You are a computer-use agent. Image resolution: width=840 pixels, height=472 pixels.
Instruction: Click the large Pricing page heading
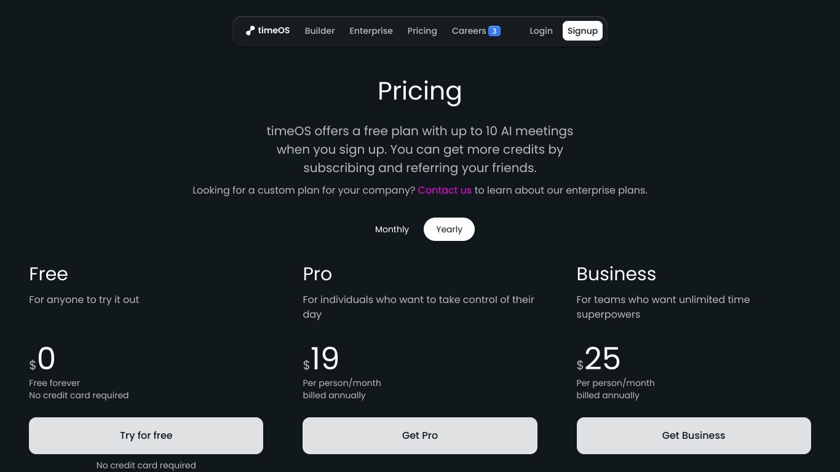click(420, 91)
